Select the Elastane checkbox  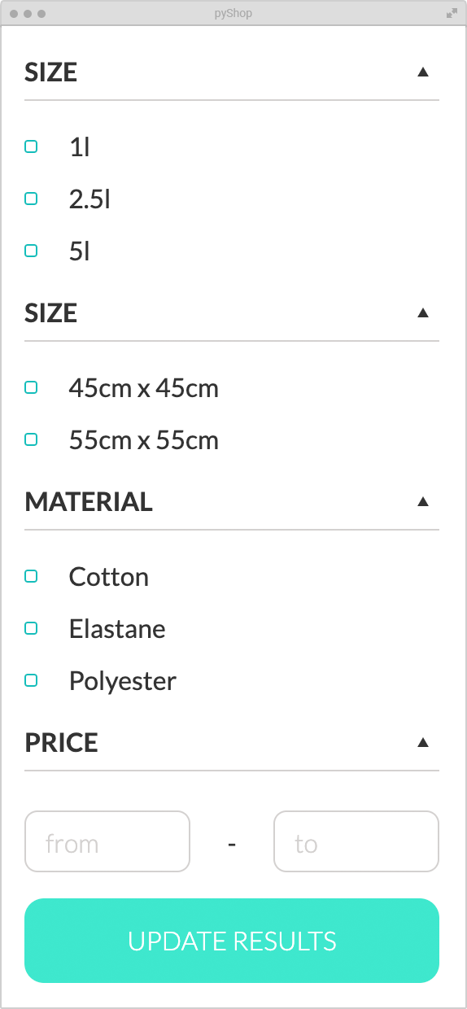tap(31, 628)
